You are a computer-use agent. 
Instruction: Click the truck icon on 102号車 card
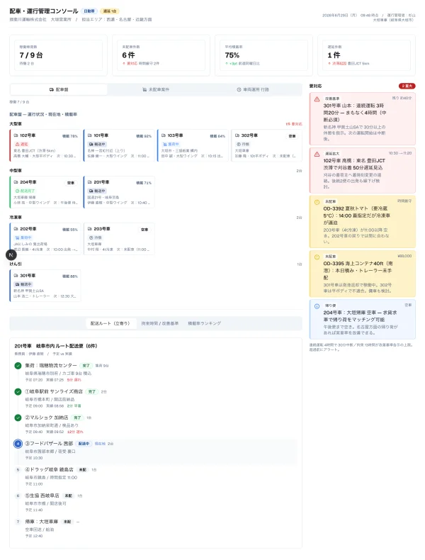[16, 135]
